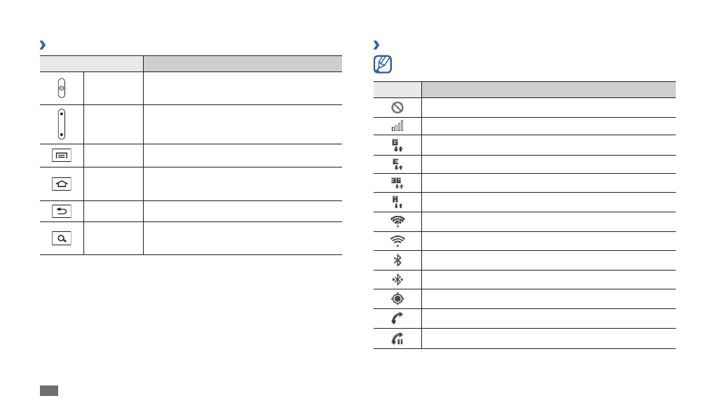Click the 3G network icon
The width and height of the screenshot is (715, 417).
[x=397, y=183]
